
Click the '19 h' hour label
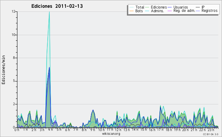[177, 130]
